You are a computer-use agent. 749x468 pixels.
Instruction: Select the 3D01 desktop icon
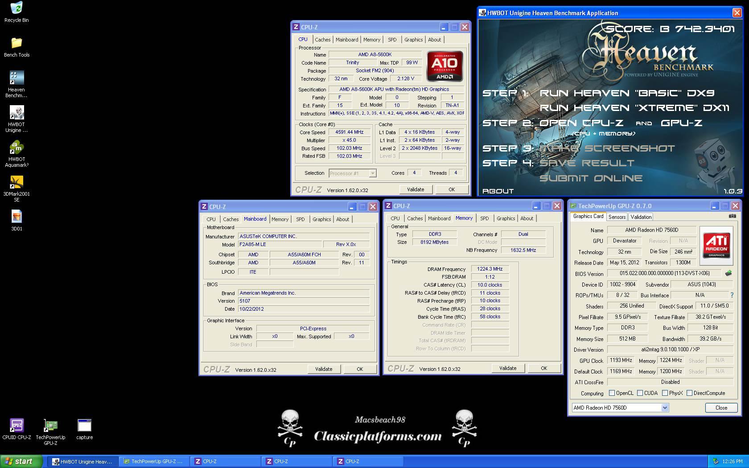[x=16, y=221]
